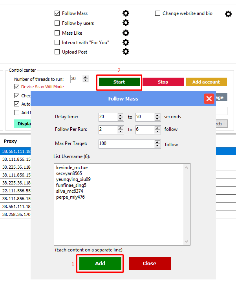
Task: Open Interact with "For You" settings gear
Action: coord(126,42)
